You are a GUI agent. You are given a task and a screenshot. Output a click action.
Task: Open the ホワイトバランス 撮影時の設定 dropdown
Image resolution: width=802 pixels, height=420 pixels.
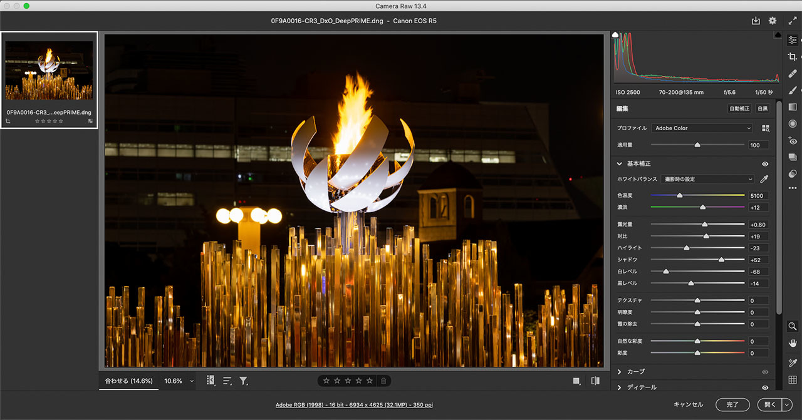708,179
